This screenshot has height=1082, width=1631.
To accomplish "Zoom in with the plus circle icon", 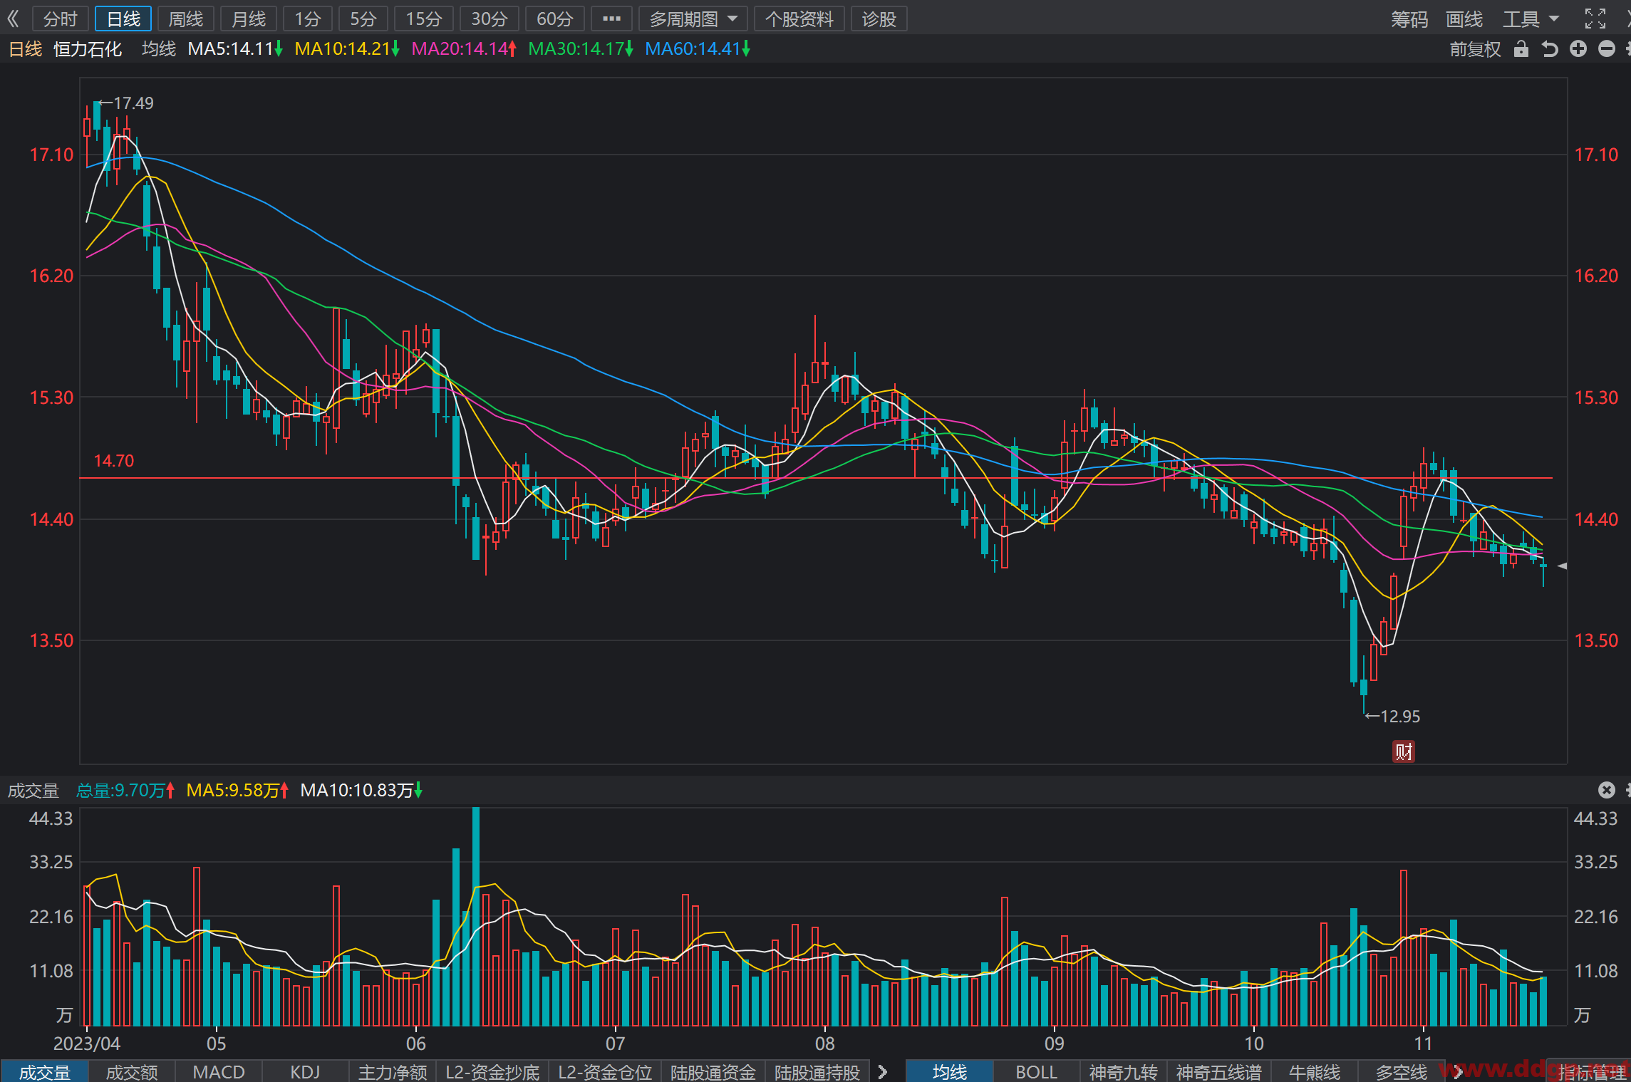I will coord(1578,48).
